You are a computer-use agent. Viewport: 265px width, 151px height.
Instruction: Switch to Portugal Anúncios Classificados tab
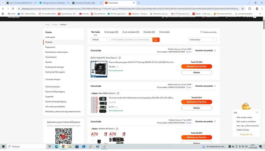tap(54, 3)
